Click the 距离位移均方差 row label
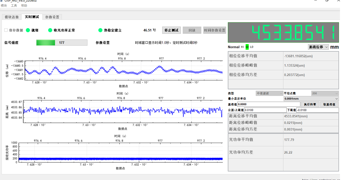Screen dimensions: 344x180 (243, 129)
